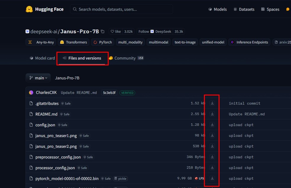
Task: Open Models in the top navigation
Action: [217, 9]
